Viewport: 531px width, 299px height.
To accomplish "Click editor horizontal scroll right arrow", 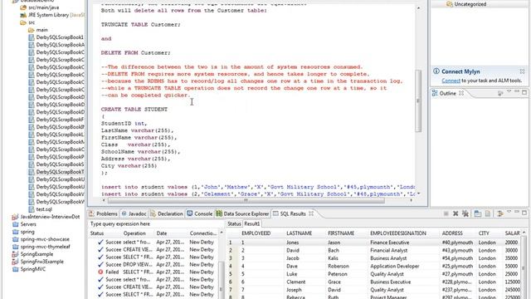I will [412, 200].
